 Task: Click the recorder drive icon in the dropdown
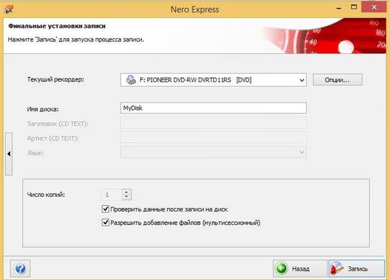(x=131, y=80)
